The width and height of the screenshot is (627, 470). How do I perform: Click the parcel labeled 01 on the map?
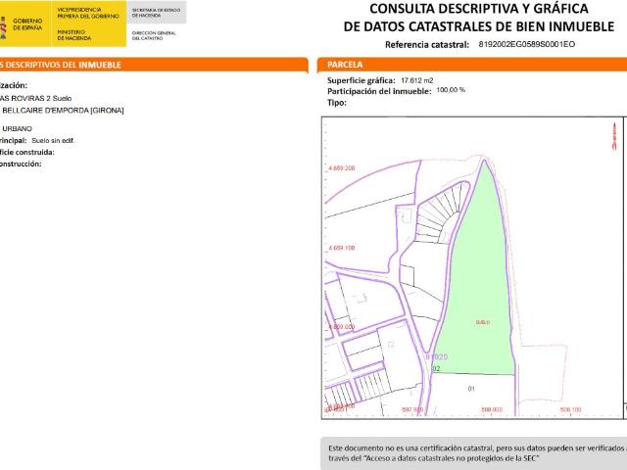pos(471,389)
